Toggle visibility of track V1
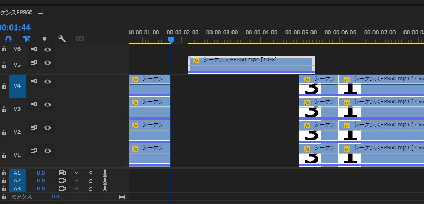 (47, 151)
